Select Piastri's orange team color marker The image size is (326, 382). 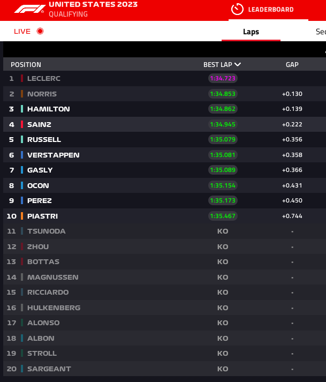click(x=22, y=216)
